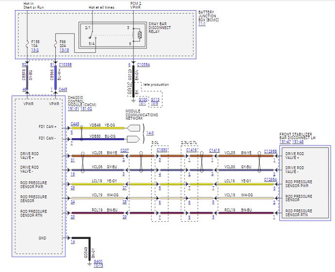Click connector link C1415
The width and height of the screenshot is (335, 272).
pyautogui.click(x=214, y=150)
